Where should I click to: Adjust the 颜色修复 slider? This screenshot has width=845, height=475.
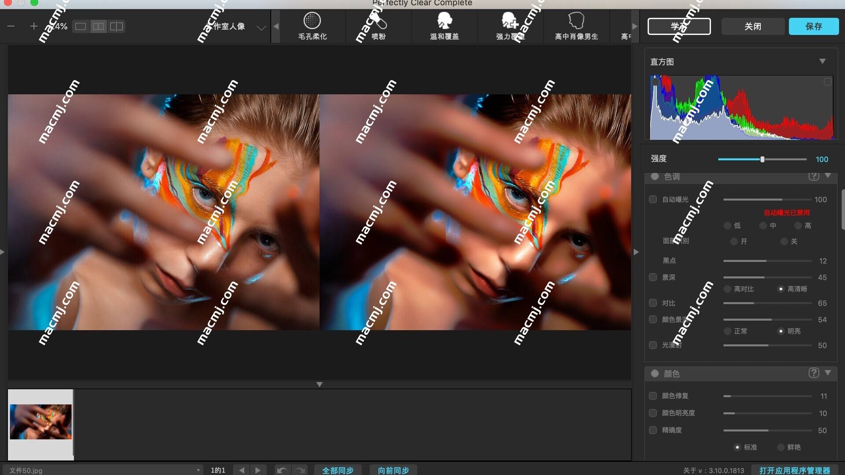pyautogui.click(x=768, y=396)
